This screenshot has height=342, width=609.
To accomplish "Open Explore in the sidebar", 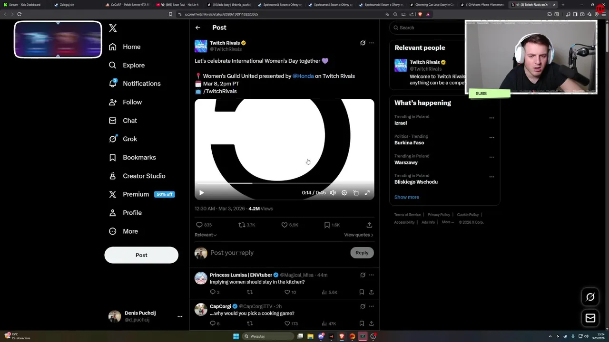I will (127, 65).
